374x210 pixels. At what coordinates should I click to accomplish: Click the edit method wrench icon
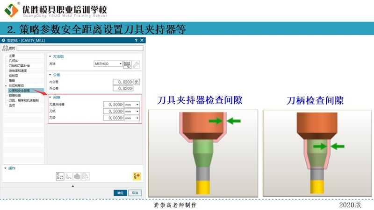(x=136, y=64)
